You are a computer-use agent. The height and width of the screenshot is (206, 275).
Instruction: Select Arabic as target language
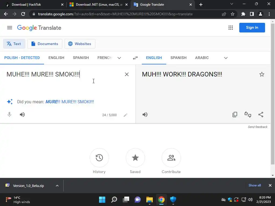[x=202, y=58]
